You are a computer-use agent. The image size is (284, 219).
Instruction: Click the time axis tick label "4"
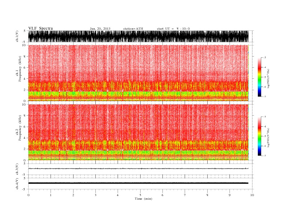coord(118,195)
